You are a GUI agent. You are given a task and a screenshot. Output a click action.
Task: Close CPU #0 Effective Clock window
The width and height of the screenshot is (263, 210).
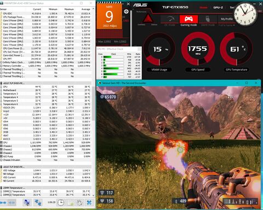click(139, 49)
